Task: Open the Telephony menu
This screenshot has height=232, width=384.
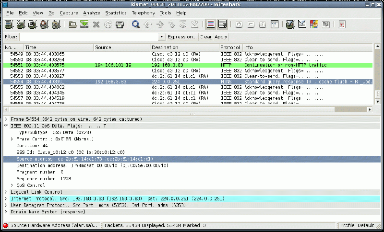Action: pyautogui.click(x=143, y=13)
